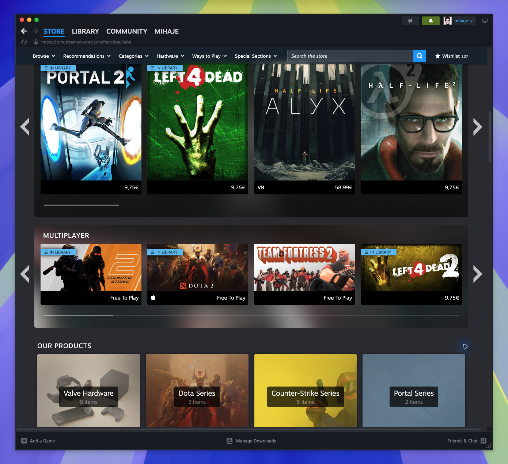Viewport: 508px width, 464px height.
Task: Open the Portal 2 game capsule
Action: click(x=91, y=129)
